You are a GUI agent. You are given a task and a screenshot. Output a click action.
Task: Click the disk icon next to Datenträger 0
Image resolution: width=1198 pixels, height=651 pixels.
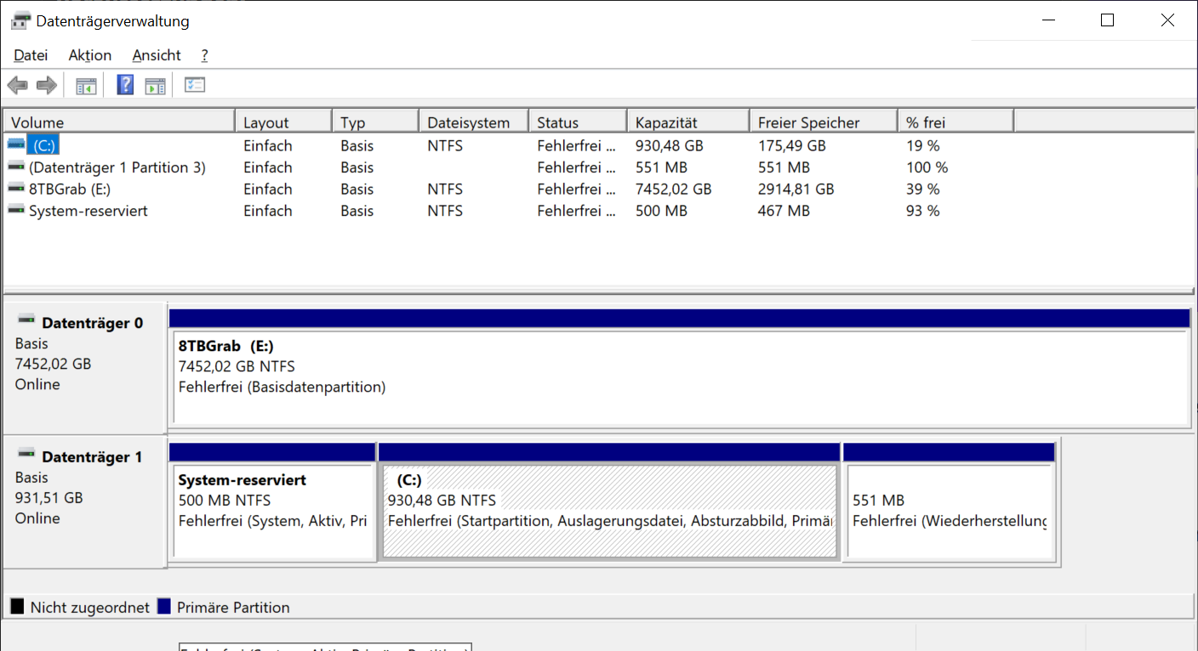pyautogui.click(x=27, y=321)
